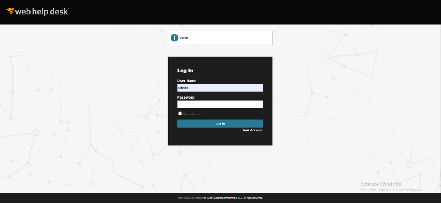Image resolution: width=441 pixels, height=203 pixels.
Task: Select the "admin" notification message text
Action: [184, 38]
